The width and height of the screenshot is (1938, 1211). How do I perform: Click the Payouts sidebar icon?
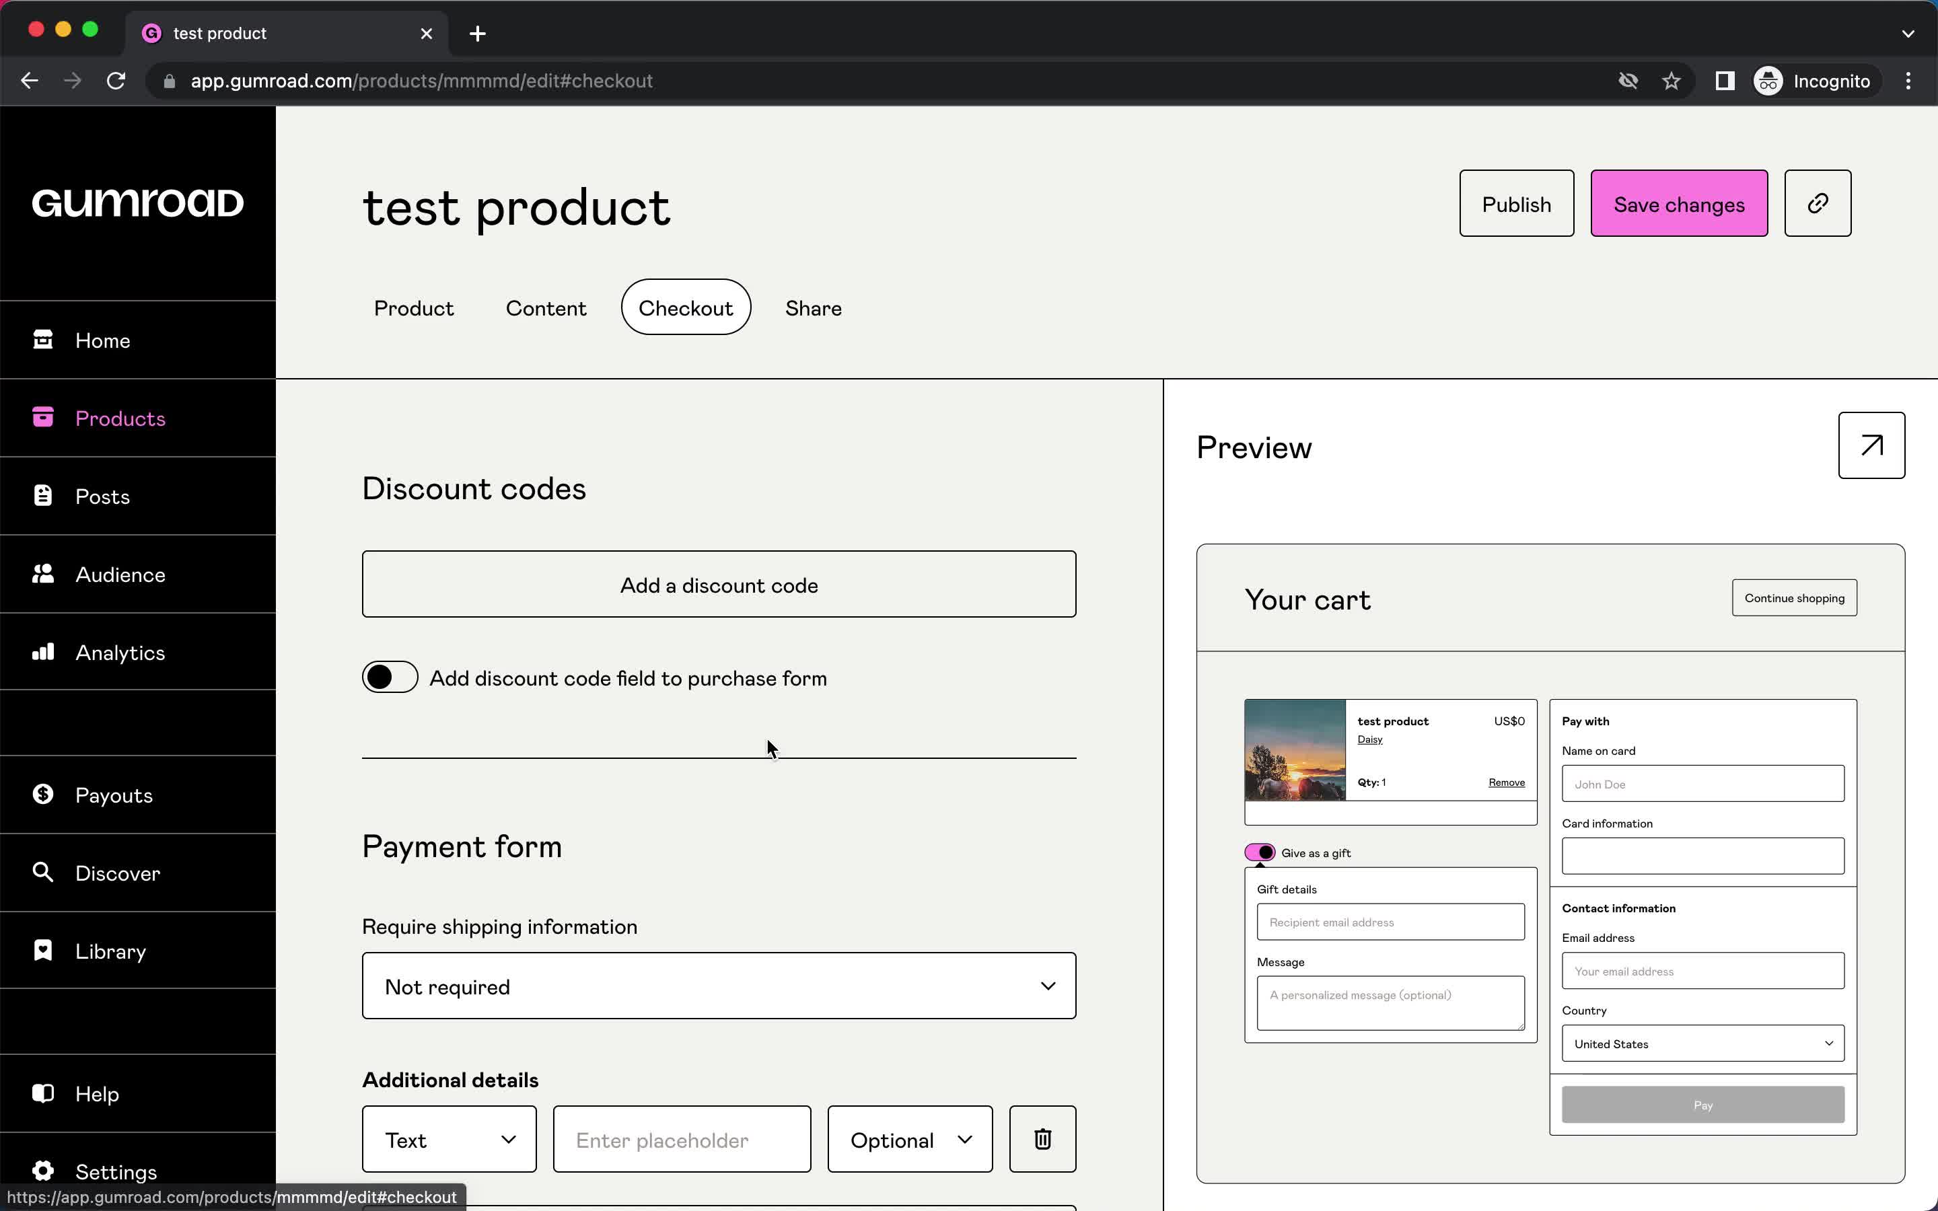[42, 794]
